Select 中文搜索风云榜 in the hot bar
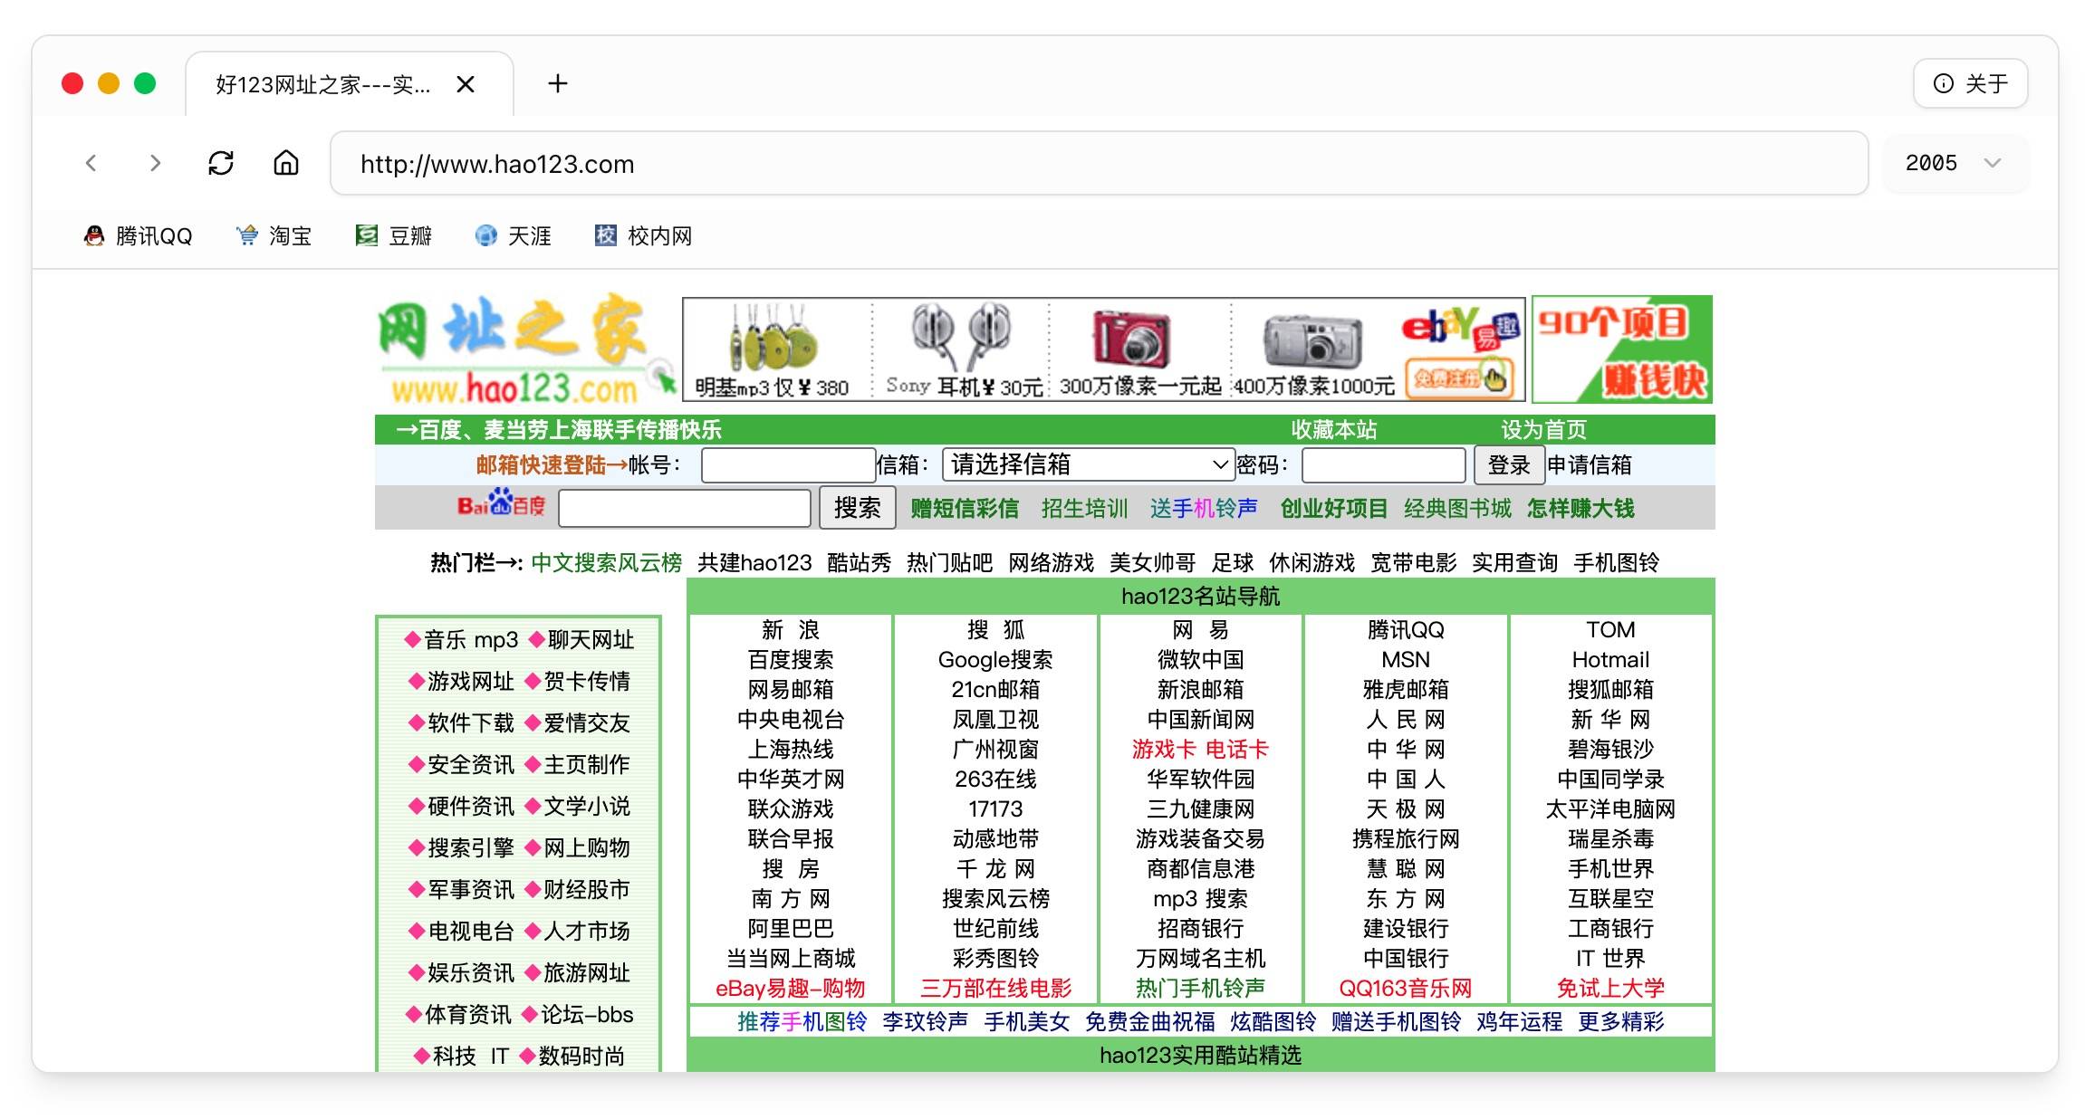 (x=606, y=562)
